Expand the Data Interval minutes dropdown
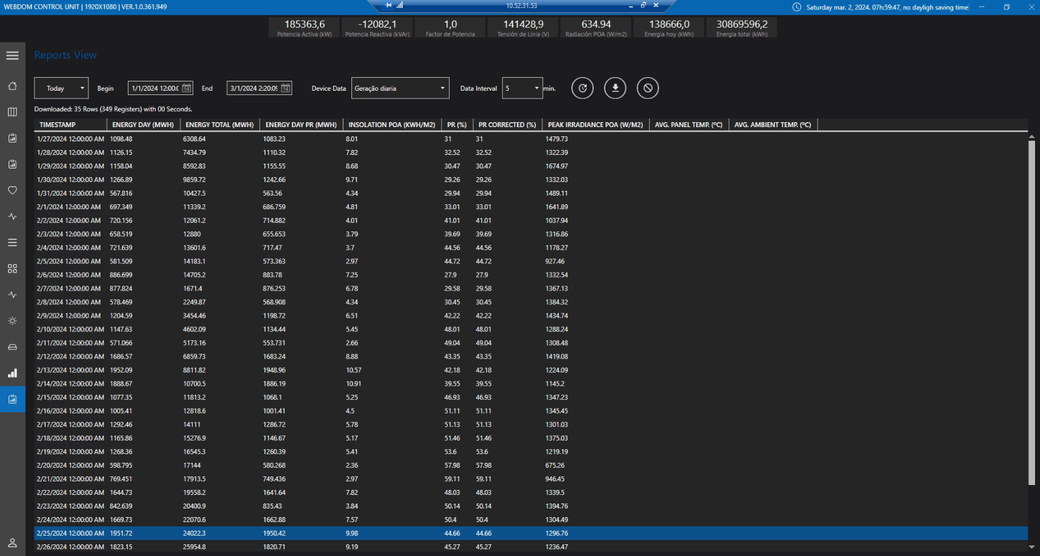1040x556 pixels. click(x=522, y=88)
